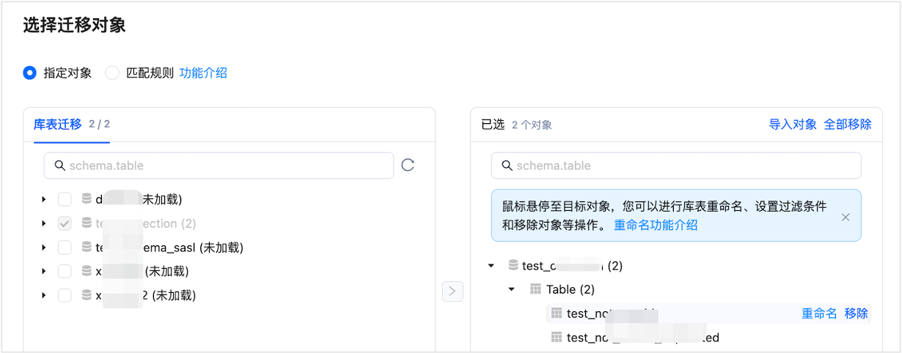Select the 匹配规则 radio button
This screenshot has height=353, width=902.
pos(112,73)
